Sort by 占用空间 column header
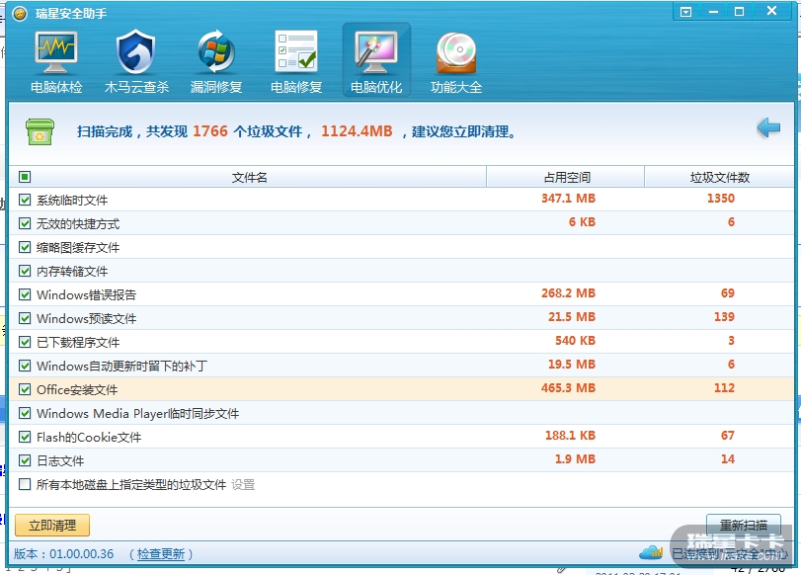The height and width of the screenshot is (575, 801). (566, 178)
